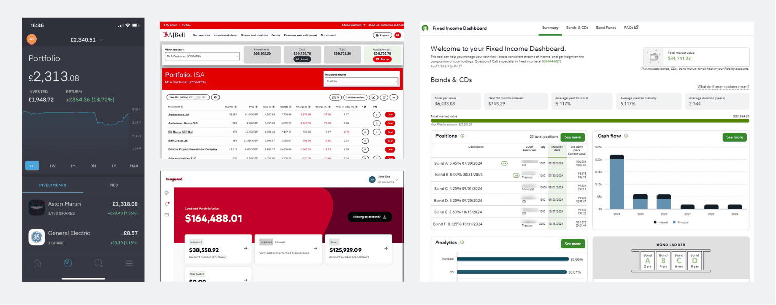
Task: Click the red Top up button
Action: pos(383,59)
